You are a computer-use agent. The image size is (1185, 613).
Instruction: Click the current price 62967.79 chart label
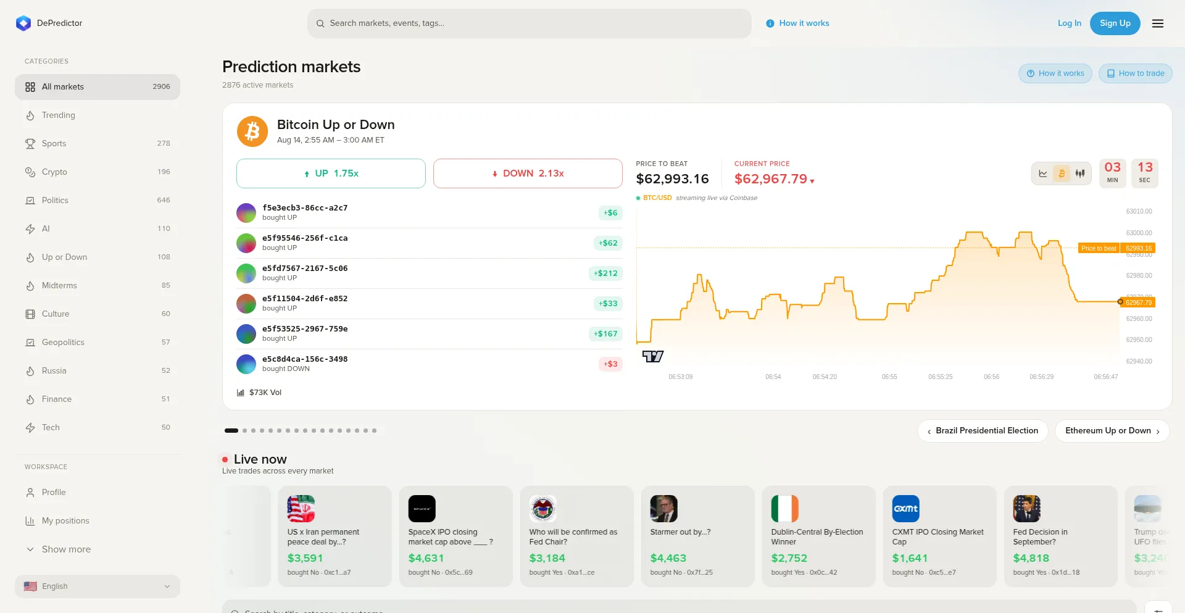[1139, 302]
